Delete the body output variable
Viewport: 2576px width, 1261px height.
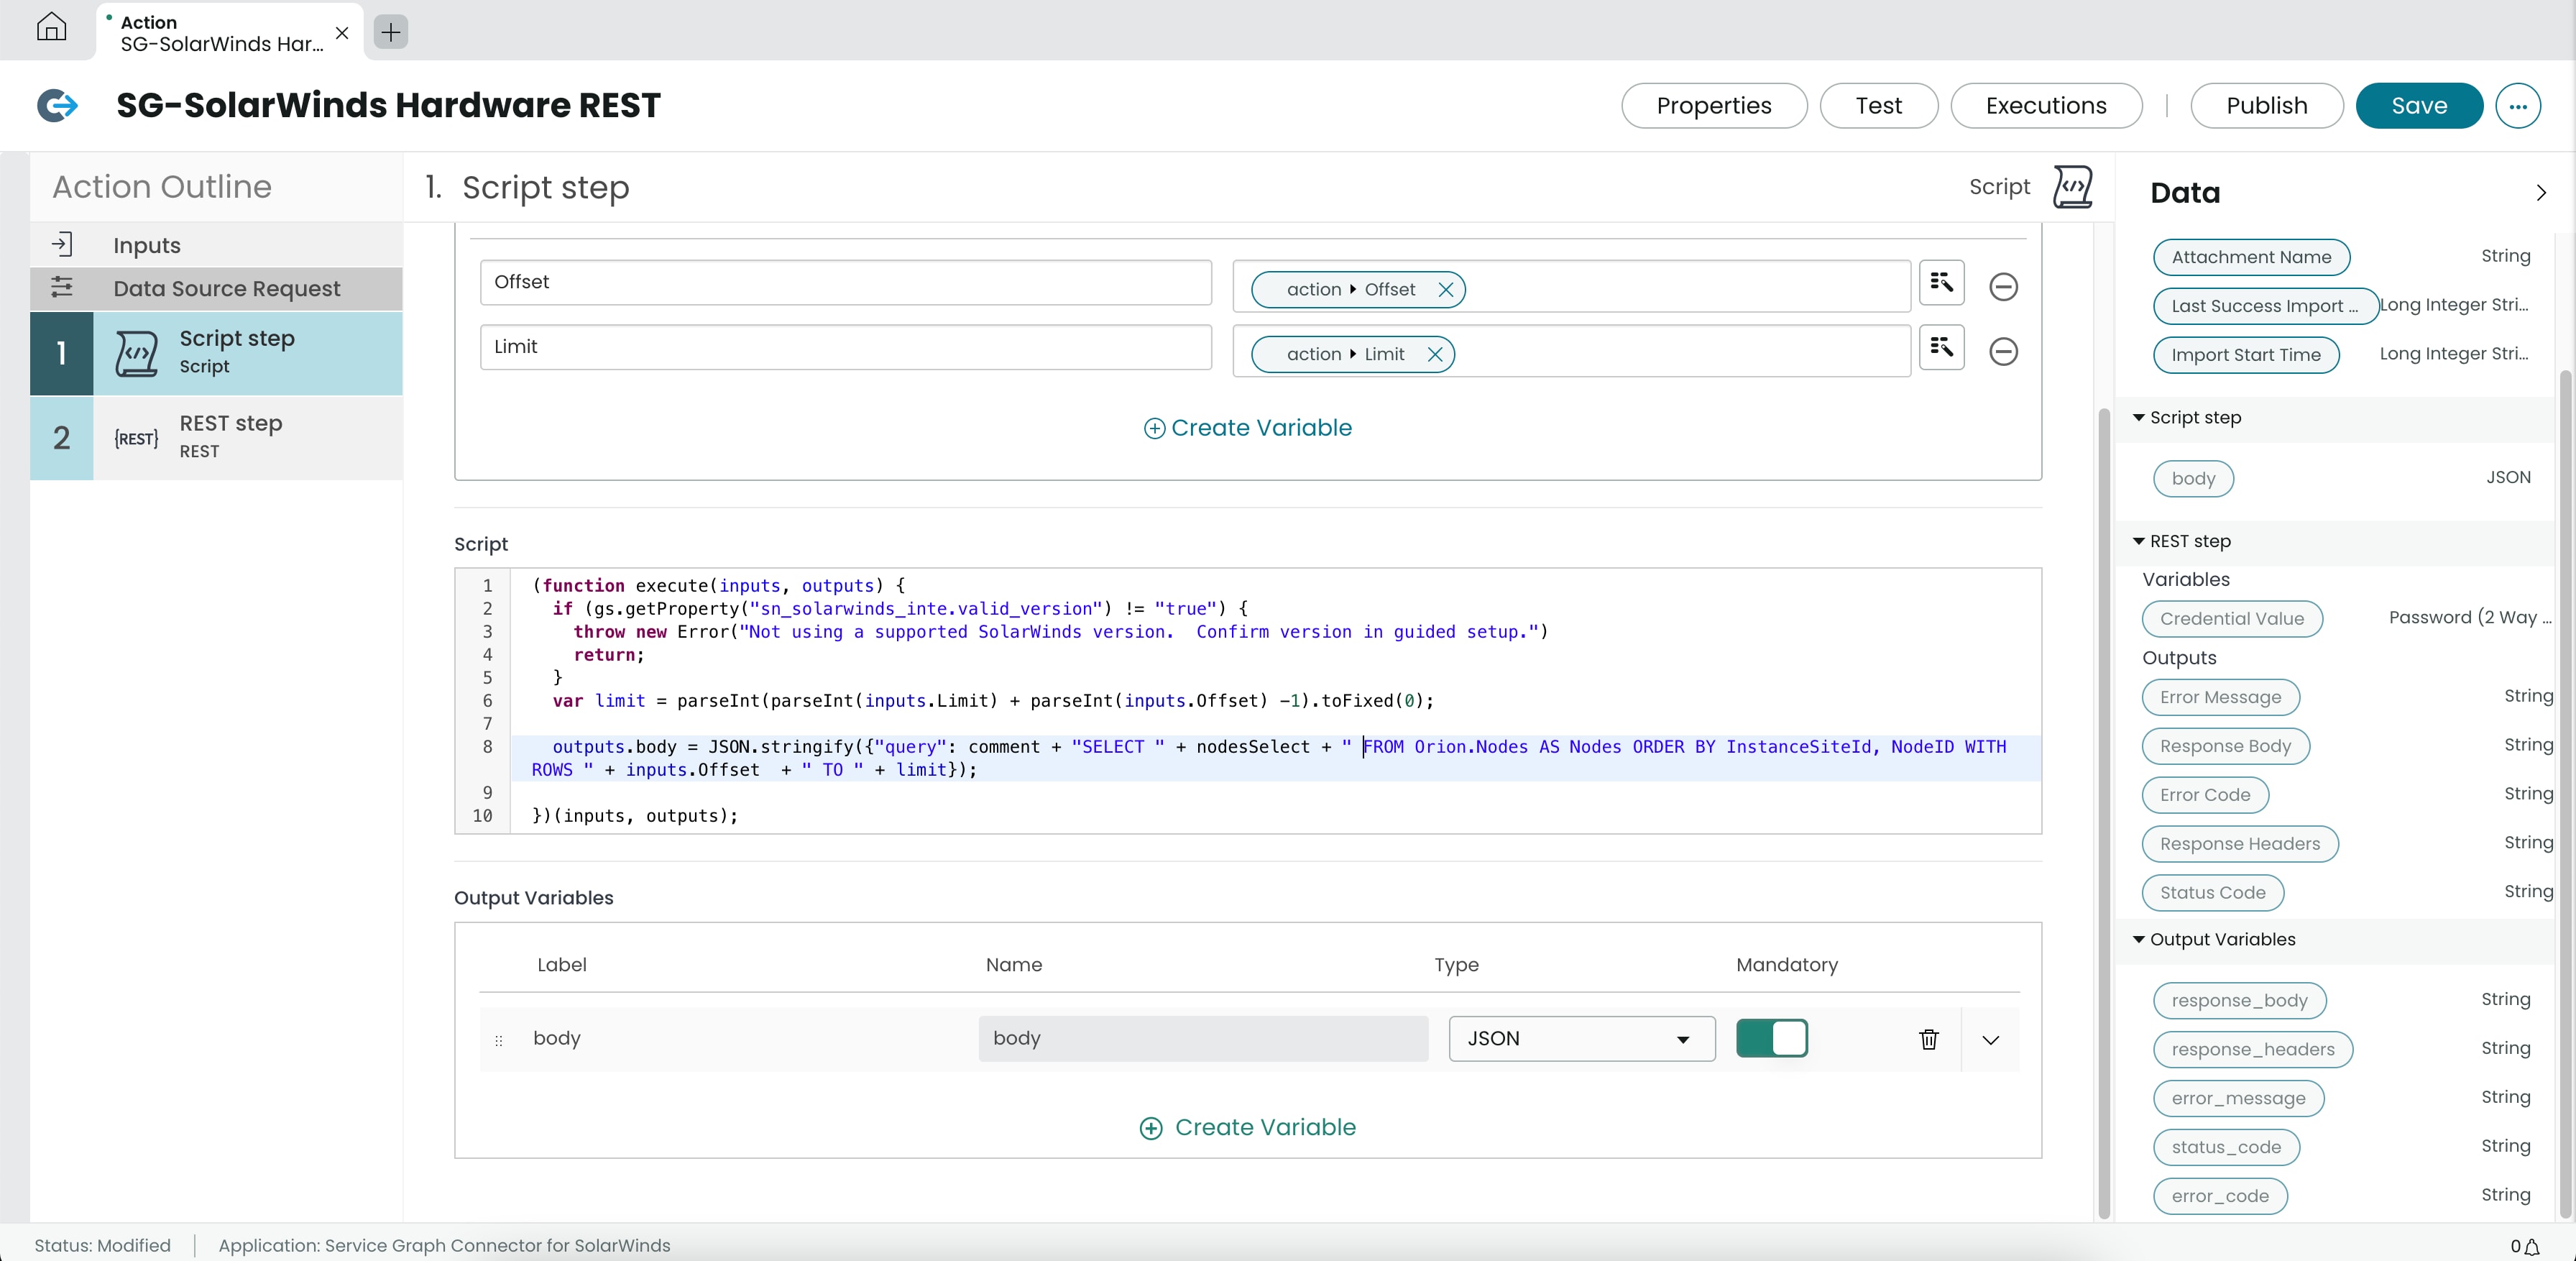click(x=1929, y=1039)
